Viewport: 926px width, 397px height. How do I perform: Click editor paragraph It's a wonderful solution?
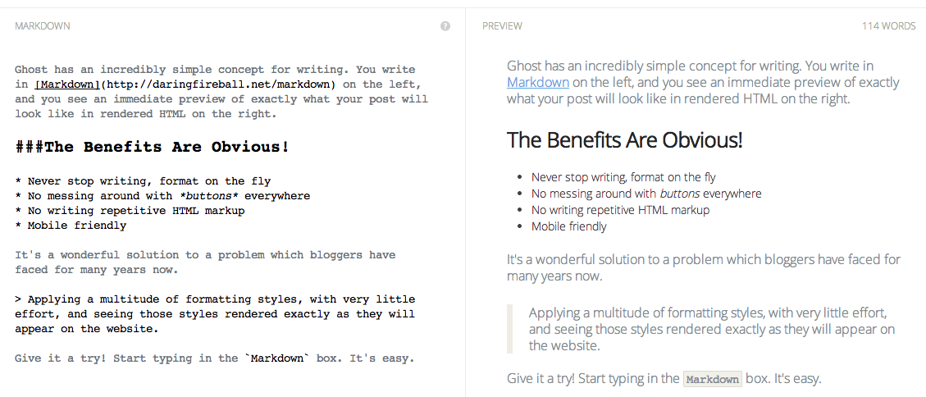[205, 255]
